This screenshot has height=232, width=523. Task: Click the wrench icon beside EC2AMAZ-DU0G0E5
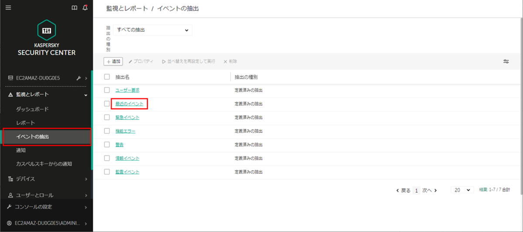[x=78, y=78]
